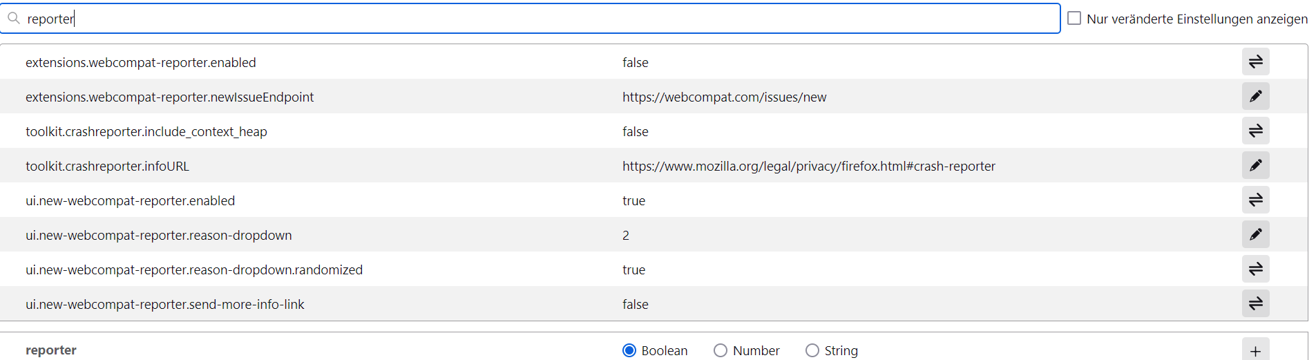
Task: Select the Boolean radio button
Action: (x=629, y=350)
